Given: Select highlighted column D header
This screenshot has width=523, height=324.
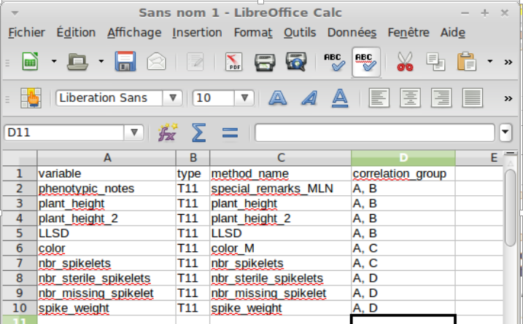Looking at the screenshot, I should pos(403,158).
